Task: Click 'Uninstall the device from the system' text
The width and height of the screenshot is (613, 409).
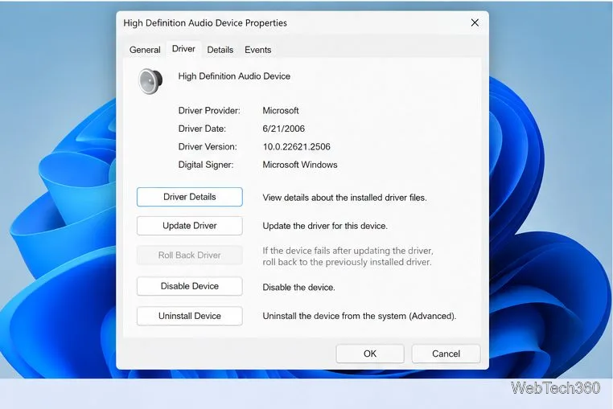Action: pos(360,316)
